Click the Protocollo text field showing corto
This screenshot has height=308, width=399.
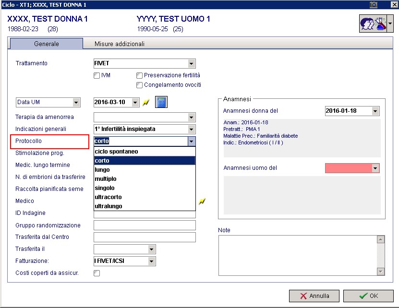(x=141, y=141)
